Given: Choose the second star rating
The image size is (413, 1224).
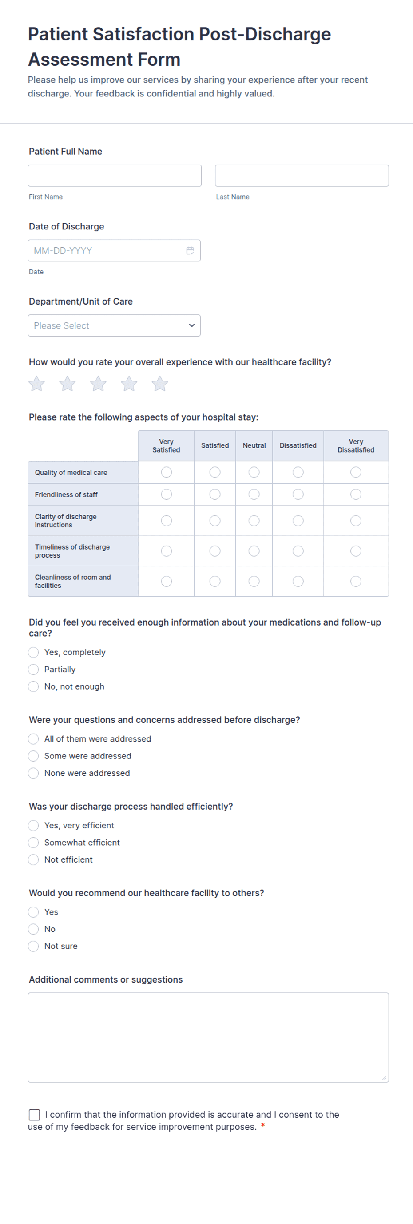Looking at the screenshot, I should 68,383.
